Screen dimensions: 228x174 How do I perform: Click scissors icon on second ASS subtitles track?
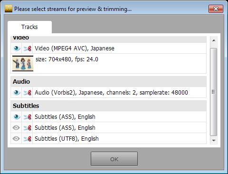[27, 128]
